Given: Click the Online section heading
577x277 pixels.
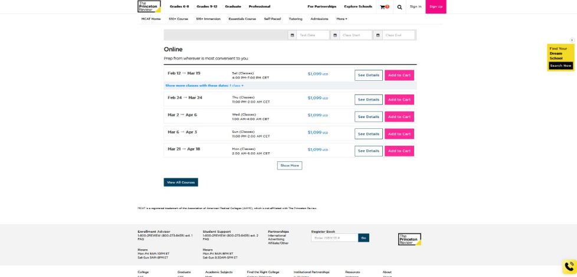Looking at the screenshot, I should pyautogui.click(x=173, y=50).
